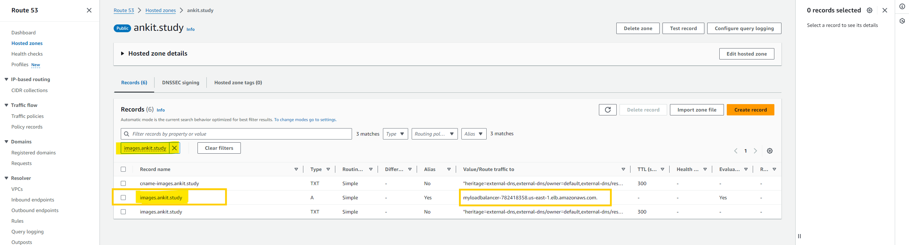Collapse the Traffic flow section

coord(6,105)
